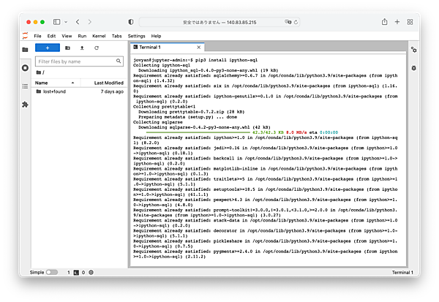
Task: Toggle the Simple mode switch
Action: coord(52,272)
